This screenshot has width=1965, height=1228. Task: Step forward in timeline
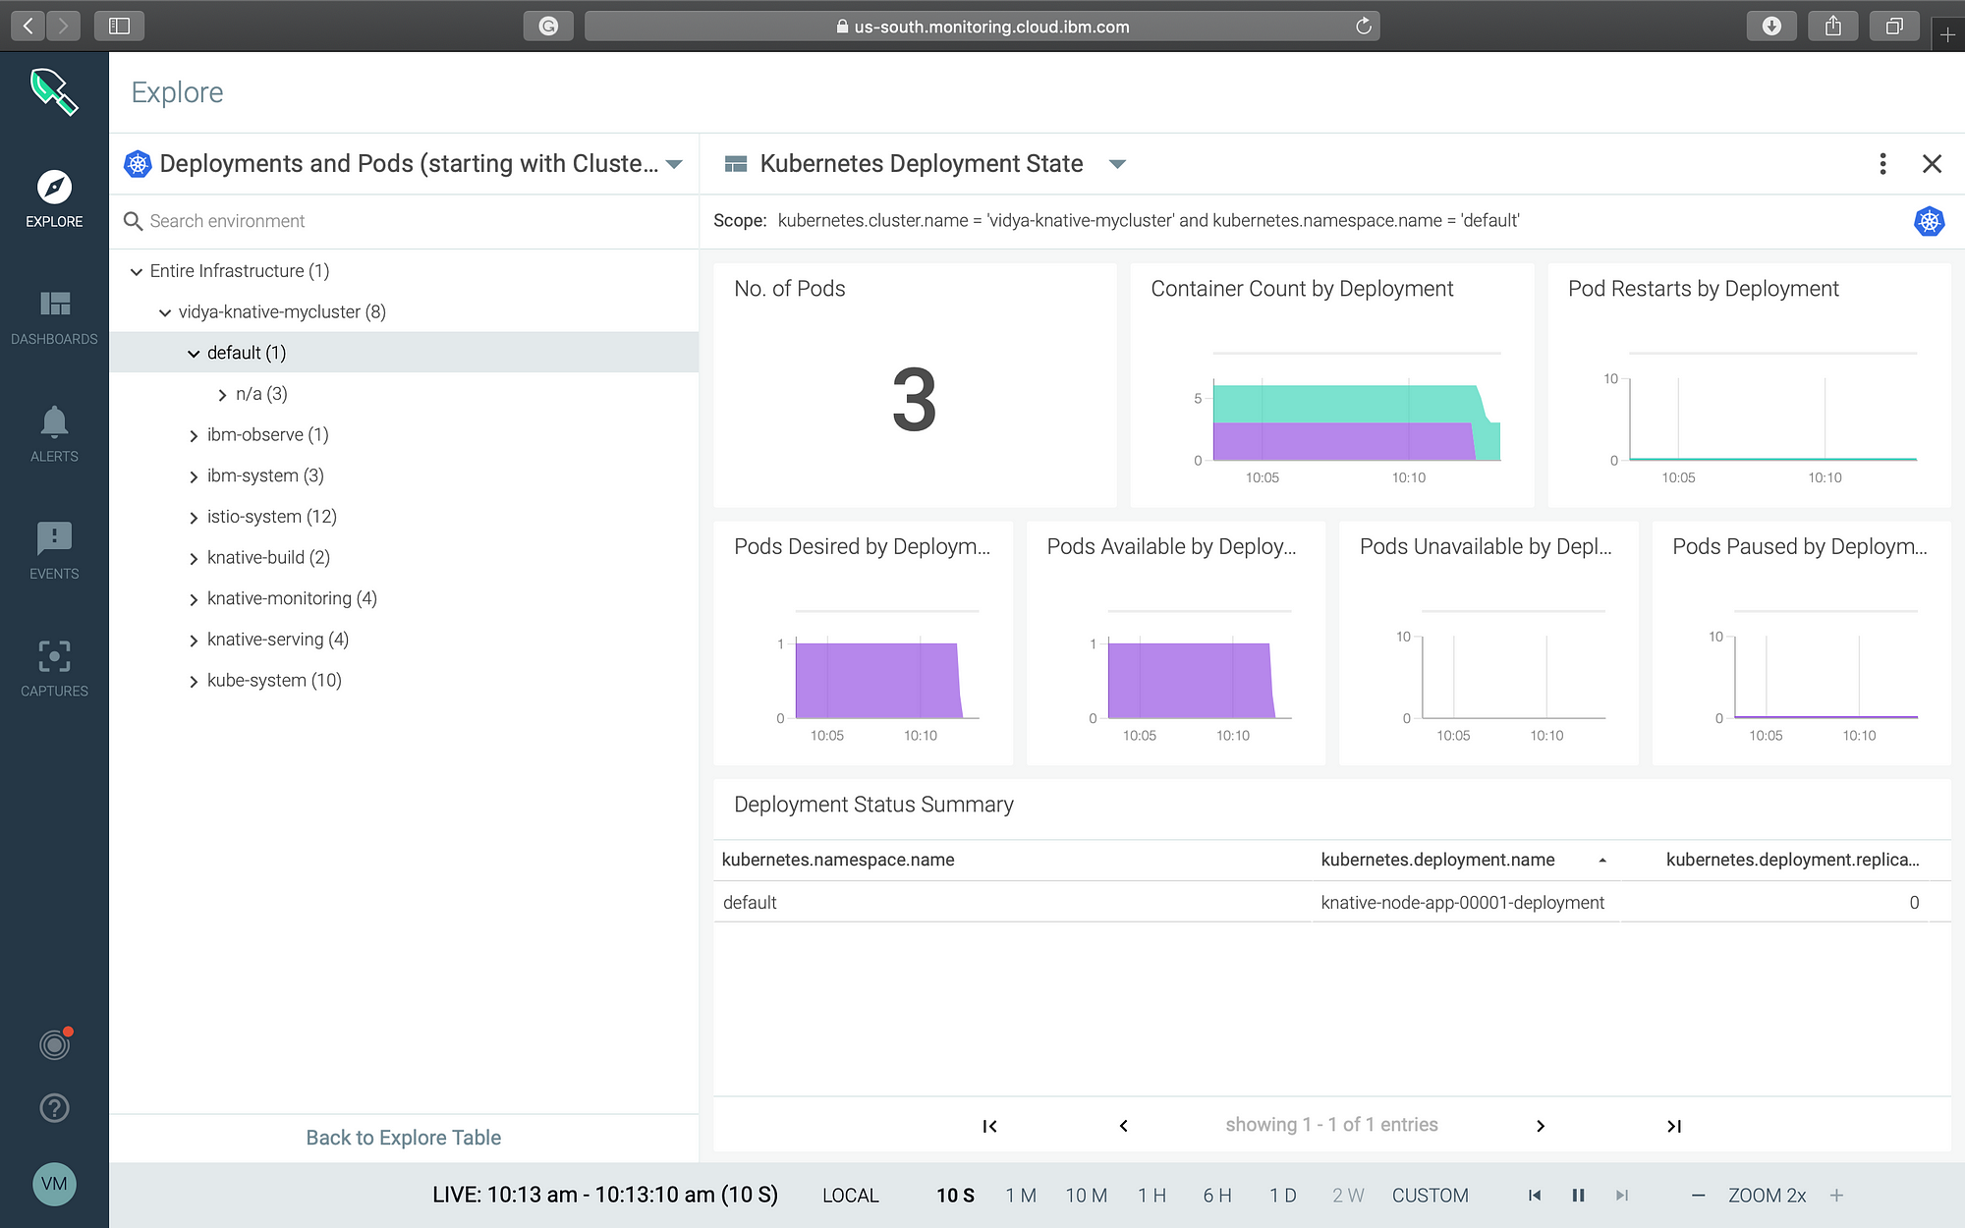pyautogui.click(x=1622, y=1196)
